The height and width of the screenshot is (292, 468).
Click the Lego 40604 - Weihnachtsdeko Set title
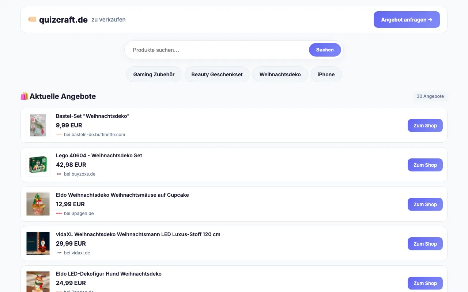coord(99,155)
